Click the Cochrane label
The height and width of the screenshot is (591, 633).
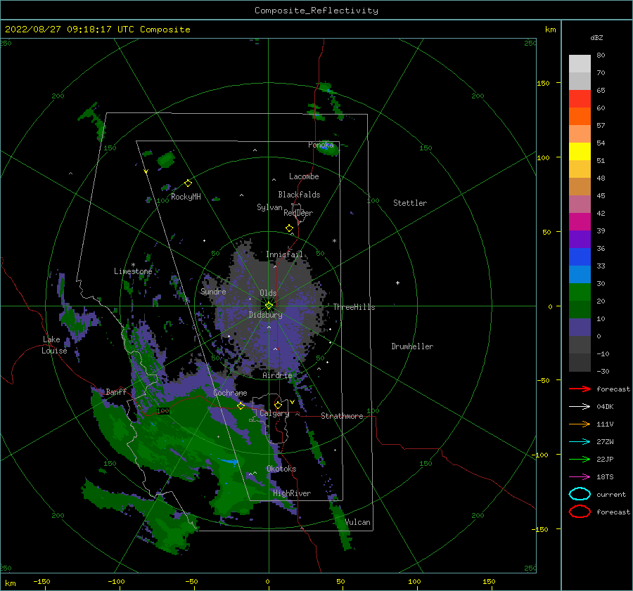[x=230, y=393]
